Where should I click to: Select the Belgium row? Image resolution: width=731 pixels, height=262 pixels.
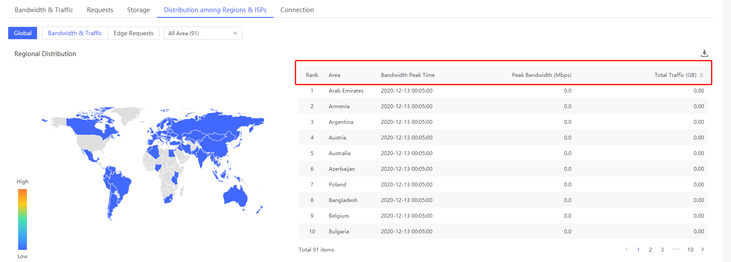pos(503,216)
